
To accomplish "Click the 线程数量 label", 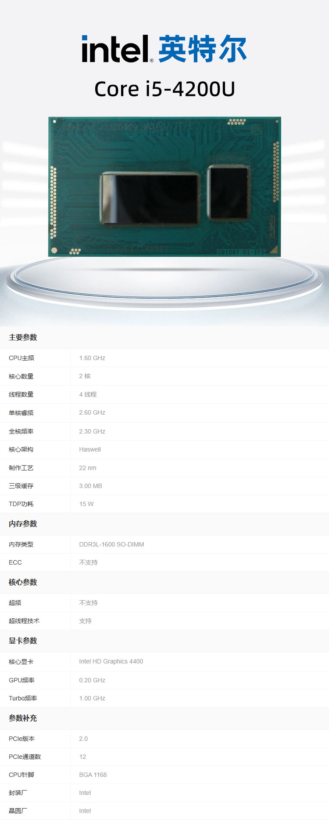I will click(x=21, y=394).
